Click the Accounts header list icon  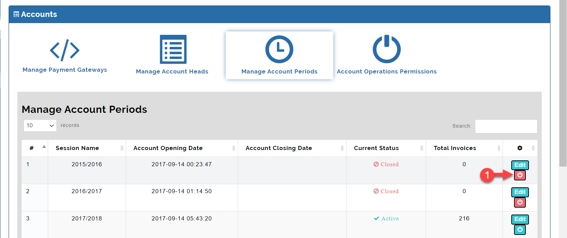click(16, 14)
